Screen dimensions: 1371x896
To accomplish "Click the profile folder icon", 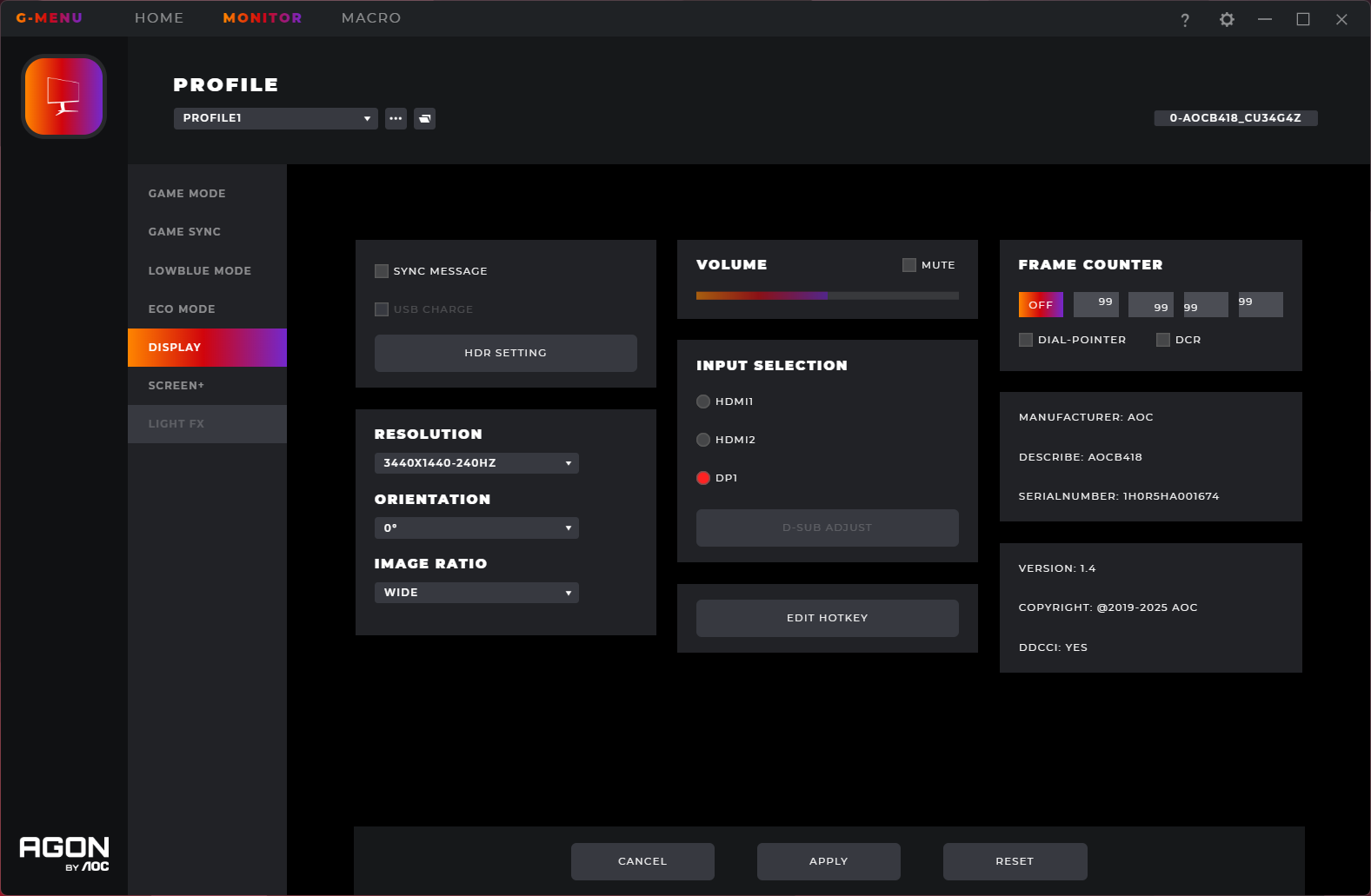I will pyautogui.click(x=424, y=118).
